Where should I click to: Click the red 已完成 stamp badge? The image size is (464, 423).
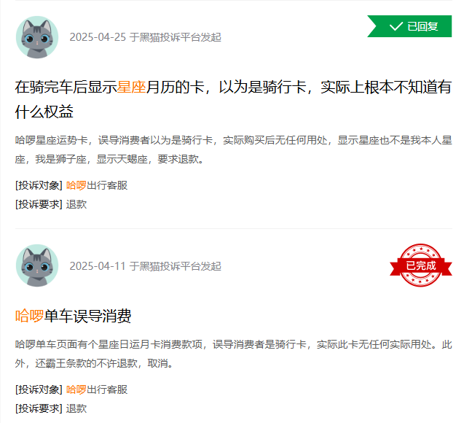tap(421, 265)
